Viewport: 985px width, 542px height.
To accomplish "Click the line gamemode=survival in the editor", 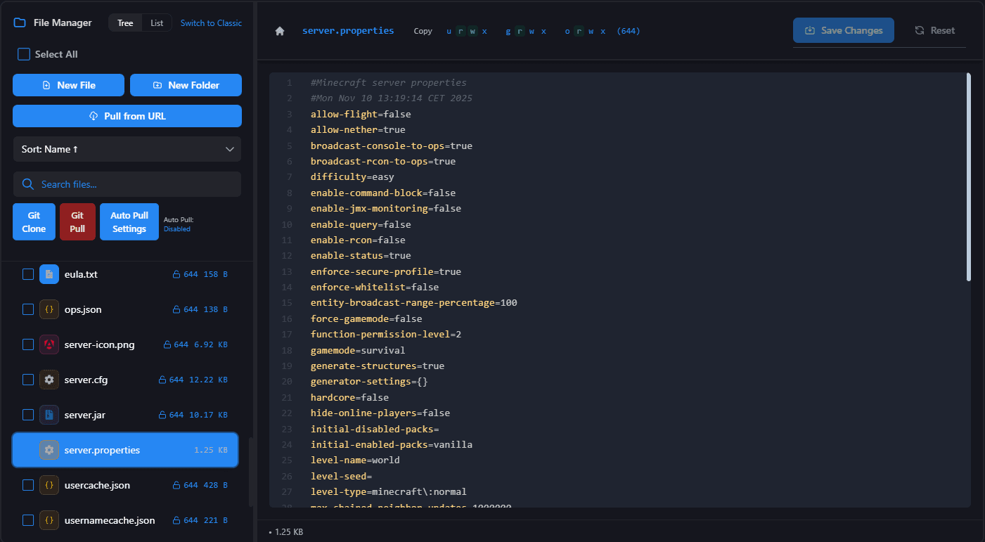I will (358, 350).
